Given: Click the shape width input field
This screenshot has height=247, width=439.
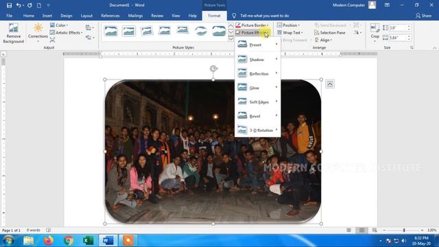Looking at the screenshot, I should click(398, 38).
